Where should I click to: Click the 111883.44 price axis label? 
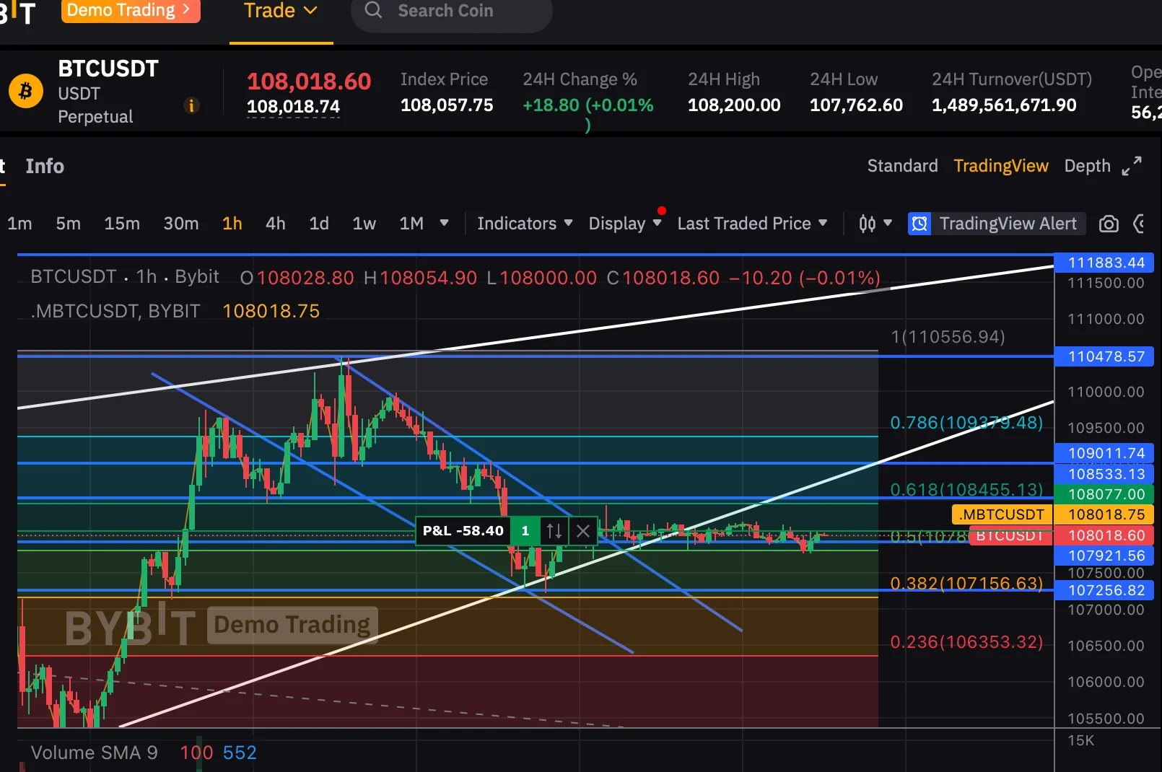[1104, 263]
